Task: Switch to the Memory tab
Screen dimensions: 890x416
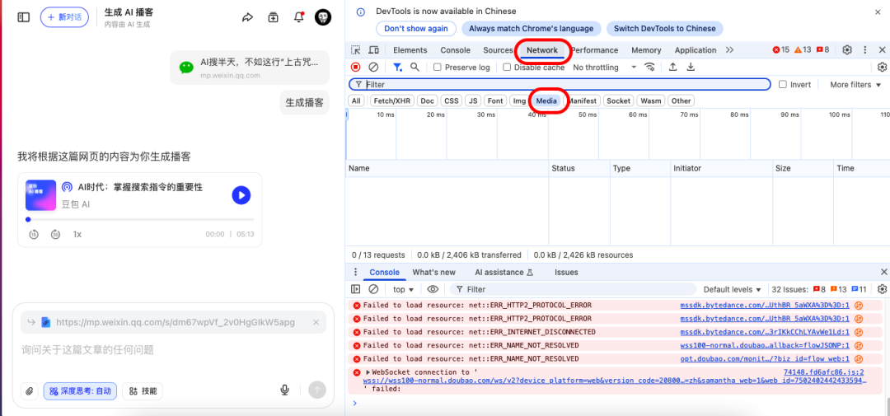Action: (x=646, y=50)
